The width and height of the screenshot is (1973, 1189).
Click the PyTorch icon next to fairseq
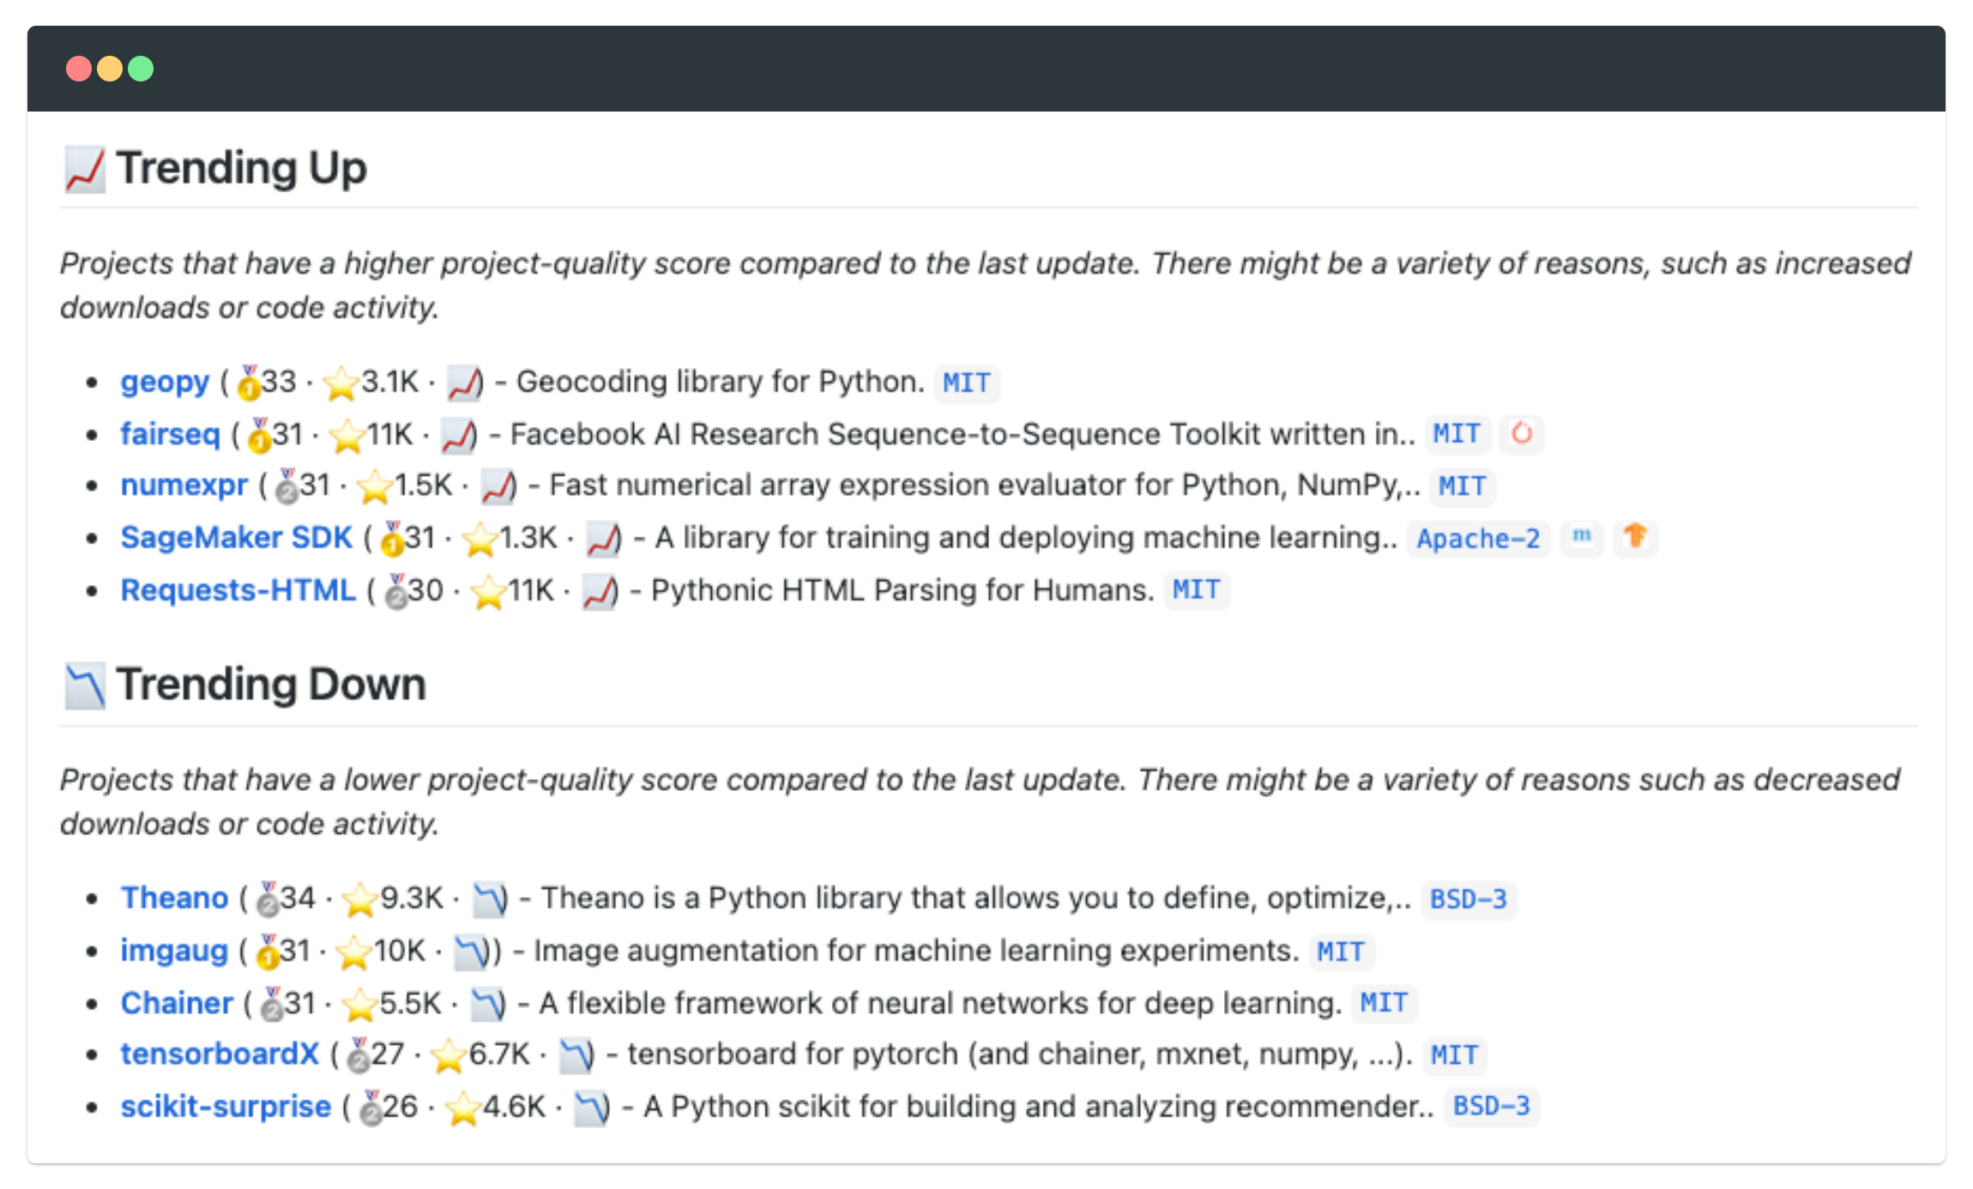[x=1521, y=433]
